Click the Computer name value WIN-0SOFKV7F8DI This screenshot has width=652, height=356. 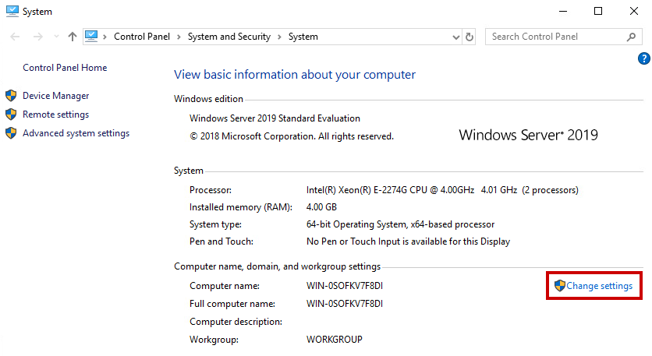(x=345, y=286)
